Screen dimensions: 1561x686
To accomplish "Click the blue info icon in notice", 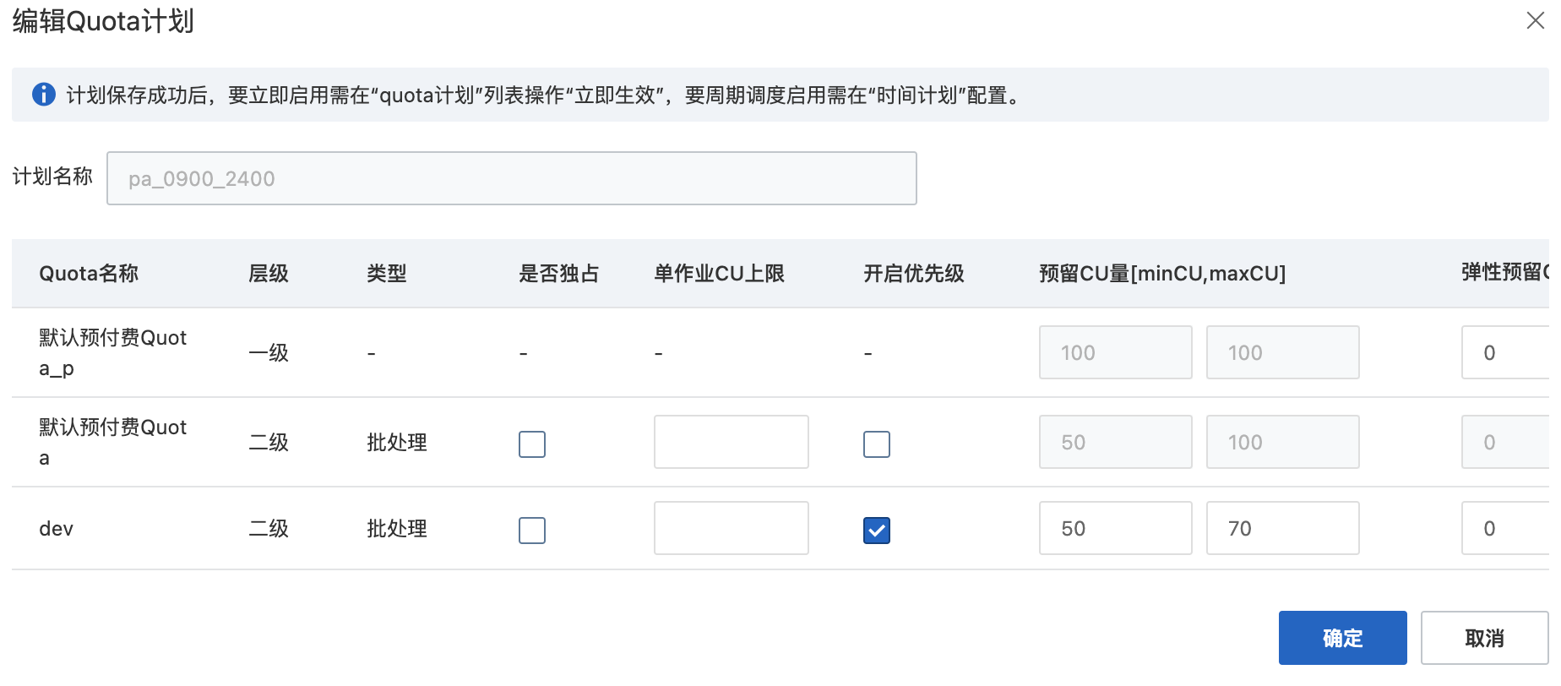I will pos(44,95).
